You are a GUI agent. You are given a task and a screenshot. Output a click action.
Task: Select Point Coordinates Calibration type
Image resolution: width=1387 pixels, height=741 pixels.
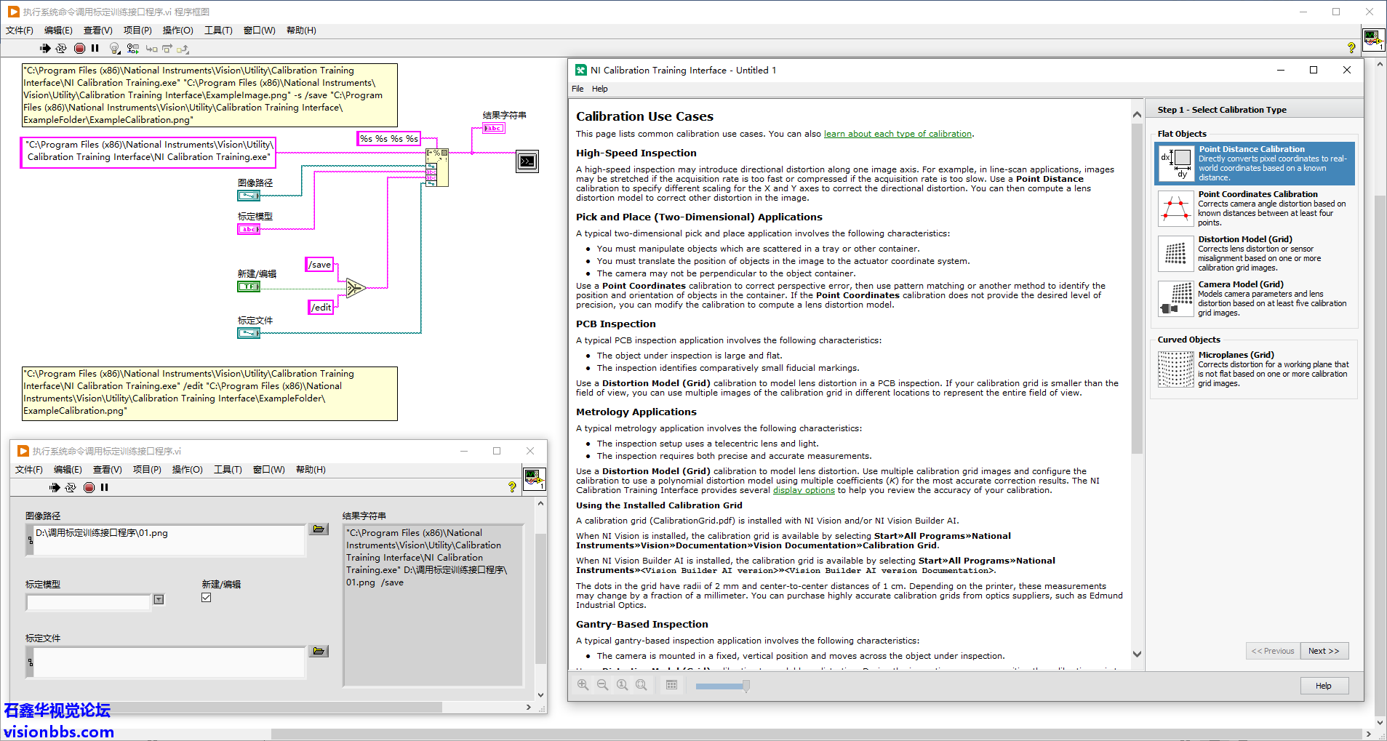[1254, 209]
